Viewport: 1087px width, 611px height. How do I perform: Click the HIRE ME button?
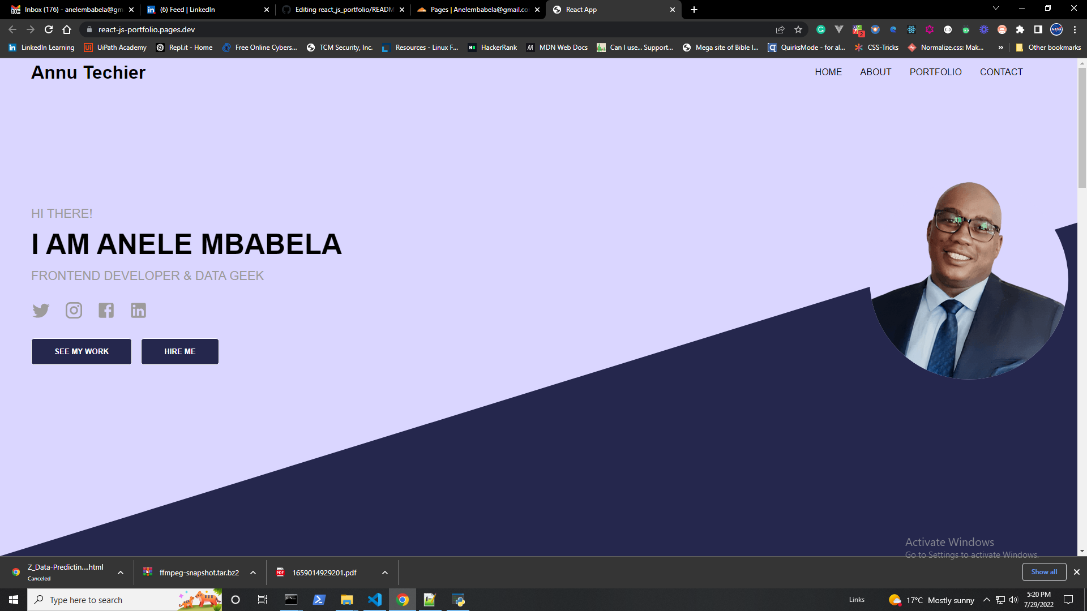click(179, 351)
